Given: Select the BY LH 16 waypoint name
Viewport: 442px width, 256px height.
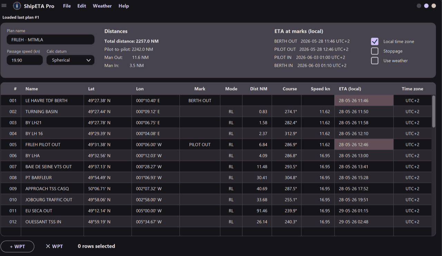Looking at the screenshot, I should pyautogui.click(x=34, y=134).
